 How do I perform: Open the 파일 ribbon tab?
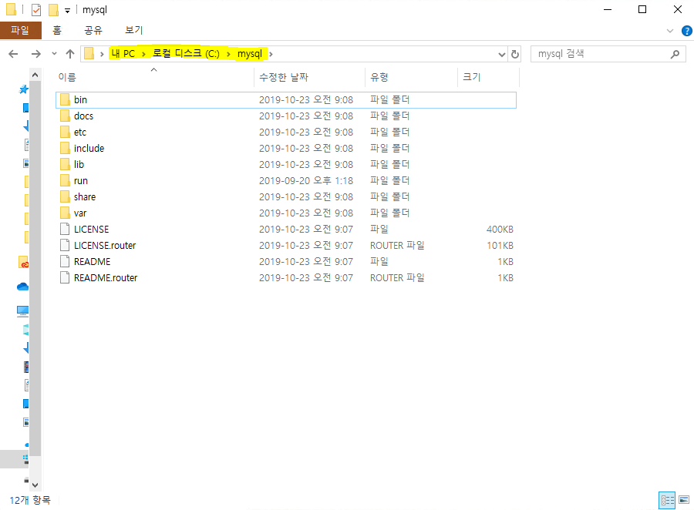tap(20, 30)
